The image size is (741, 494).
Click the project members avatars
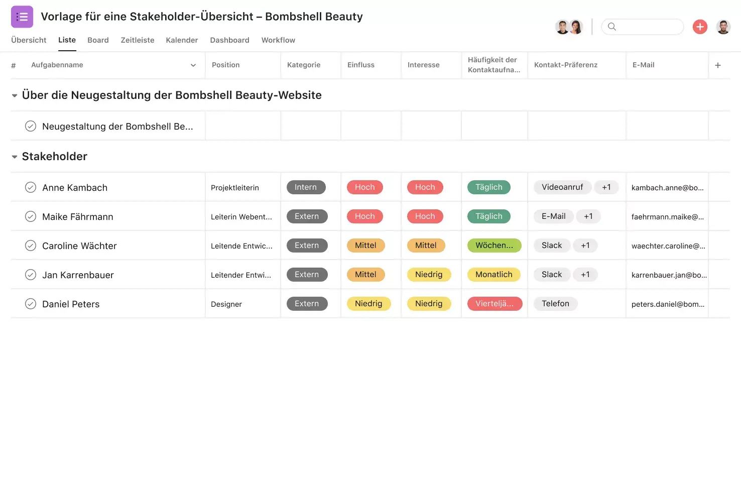tap(569, 27)
